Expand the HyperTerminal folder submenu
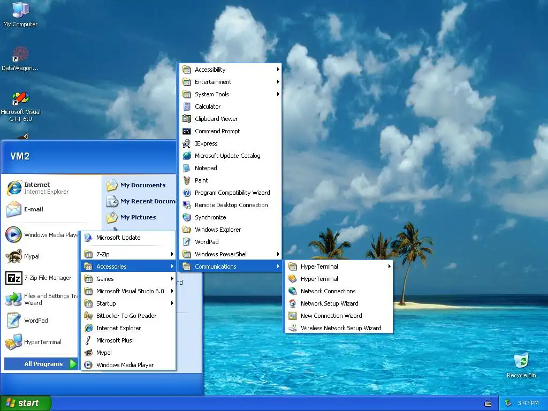 339,267
